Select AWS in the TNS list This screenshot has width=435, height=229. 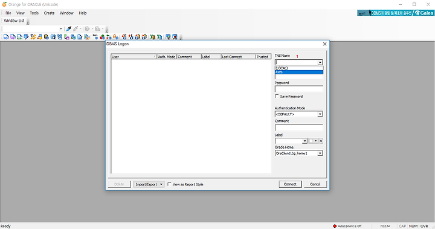[299, 72]
